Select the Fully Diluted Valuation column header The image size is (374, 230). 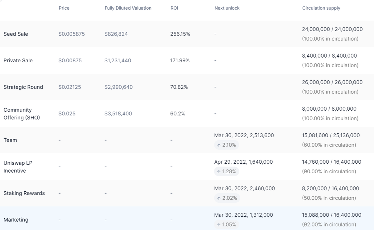tap(128, 8)
